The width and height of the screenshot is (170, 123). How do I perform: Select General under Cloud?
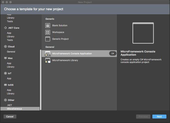(11, 52)
